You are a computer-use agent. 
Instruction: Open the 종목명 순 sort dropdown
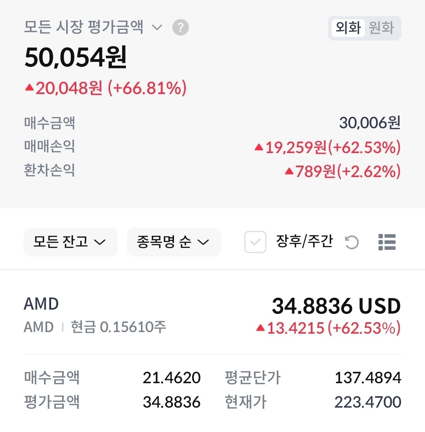(x=174, y=242)
